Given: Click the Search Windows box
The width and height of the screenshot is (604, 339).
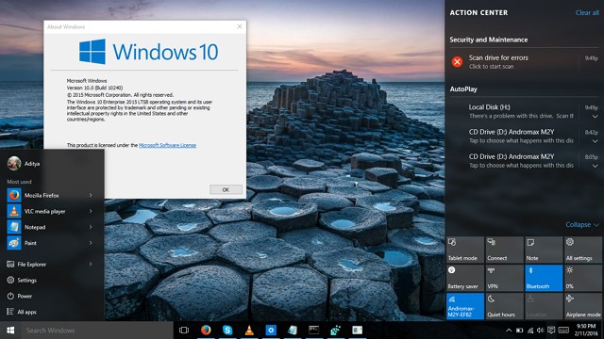Looking at the screenshot, I should click(97, 331).
